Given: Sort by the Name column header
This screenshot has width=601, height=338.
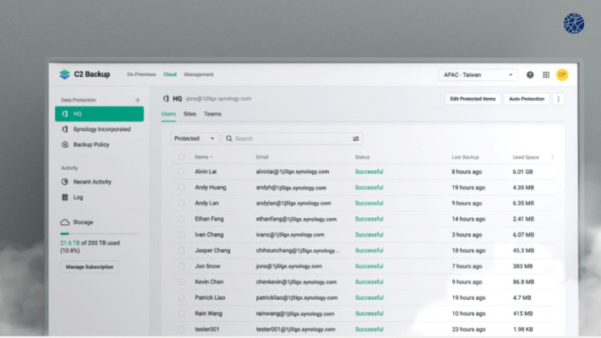Looking at the screenshot, I should point(203,157).
